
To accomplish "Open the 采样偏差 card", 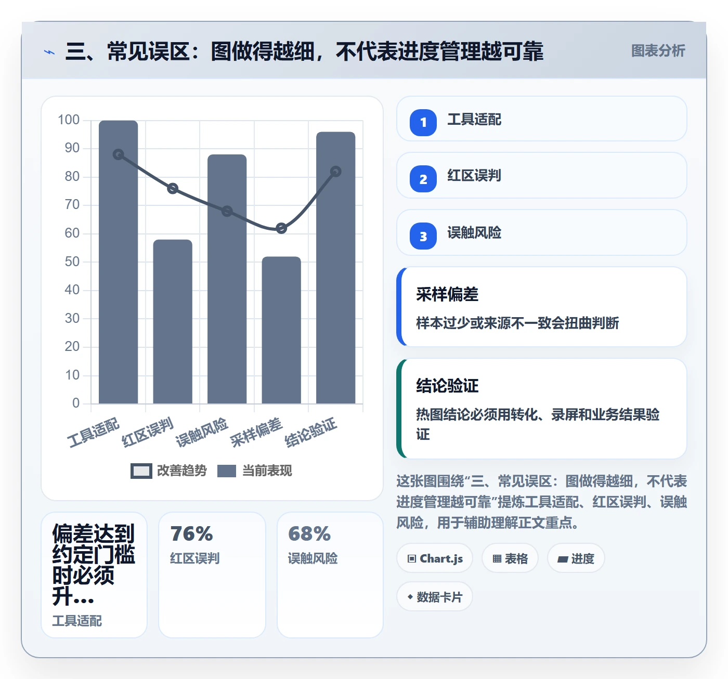I will click(x=542, y=307).
